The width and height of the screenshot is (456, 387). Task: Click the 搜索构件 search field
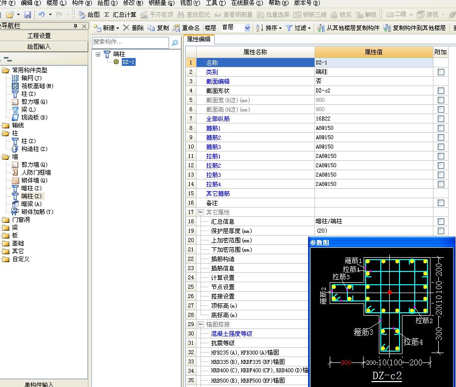[x=130, y=42]
